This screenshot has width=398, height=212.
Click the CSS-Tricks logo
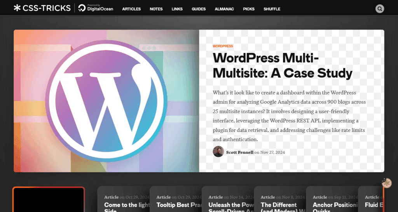tap(42, 8)
